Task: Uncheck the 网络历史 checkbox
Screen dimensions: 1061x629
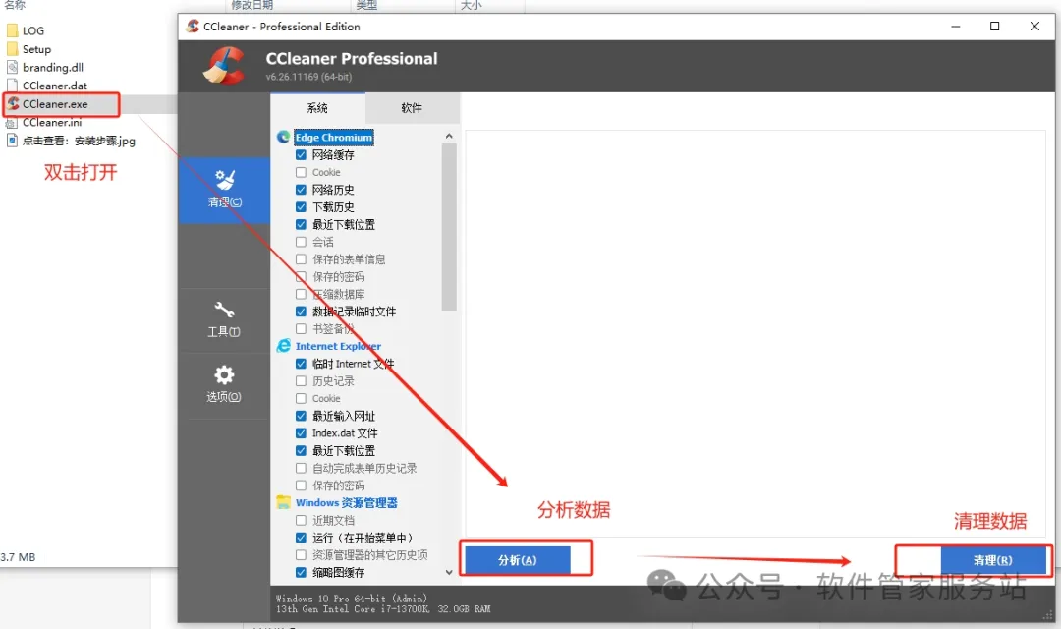Action: 302,190
